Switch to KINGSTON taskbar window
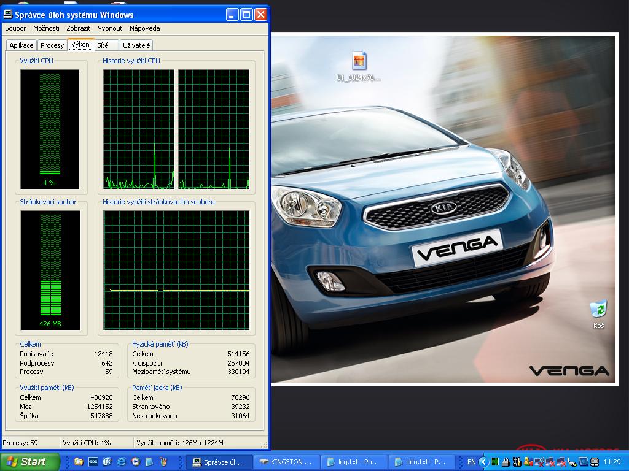 point(286,462)
